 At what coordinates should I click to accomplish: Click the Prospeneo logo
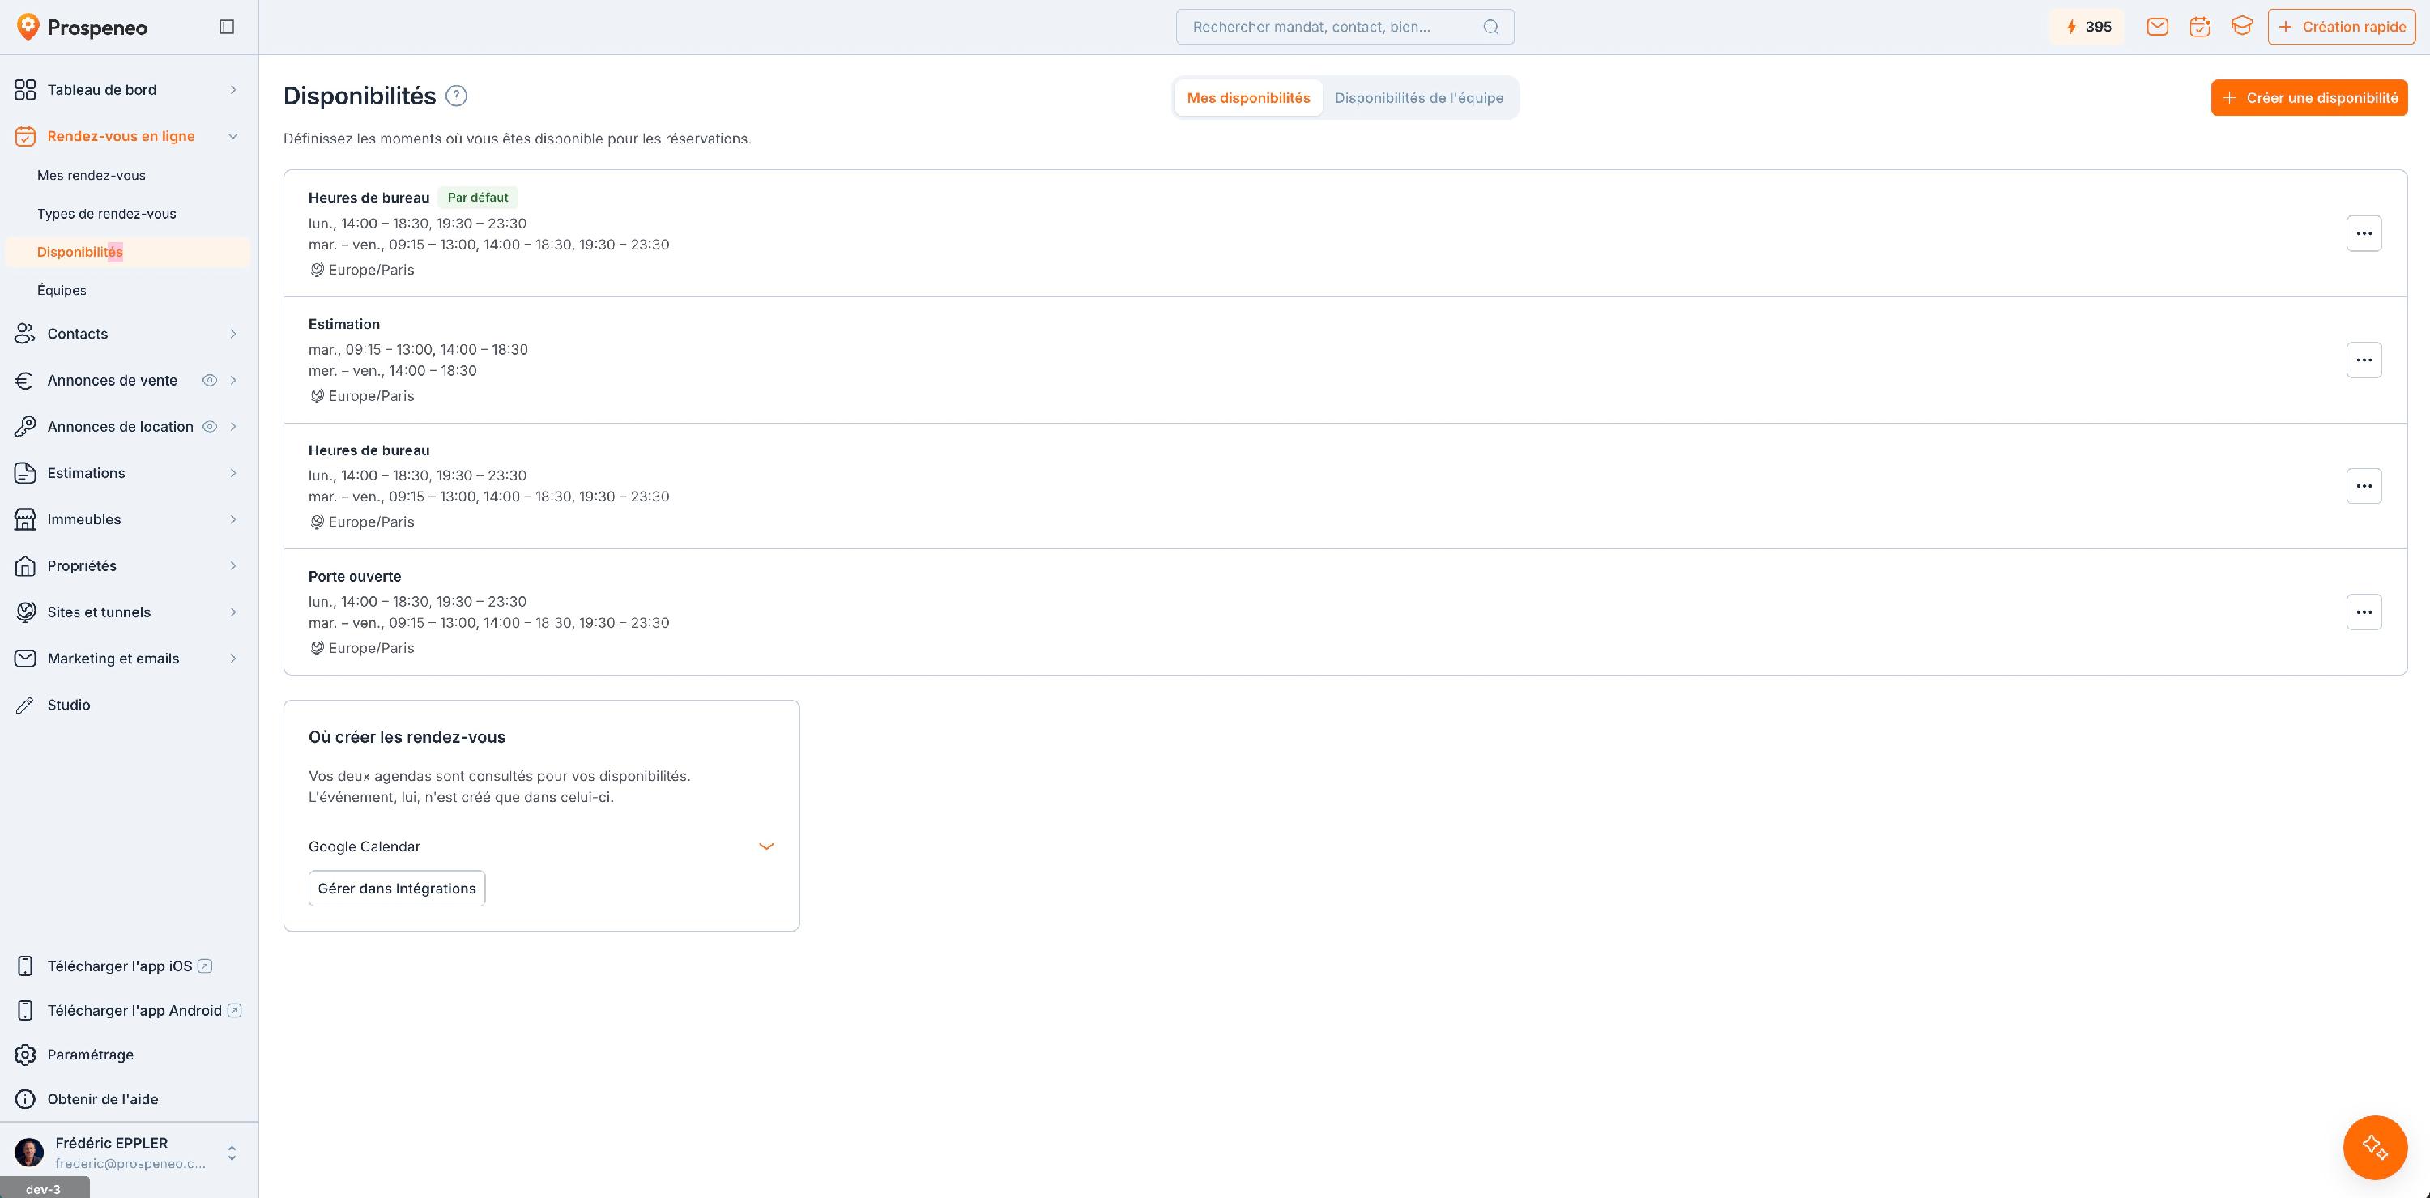coord(82,28)
